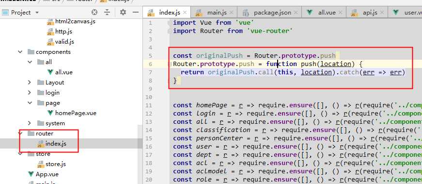Click the JS icon on main.js tab
Screen dimensions: 422x184
(199, 13)
